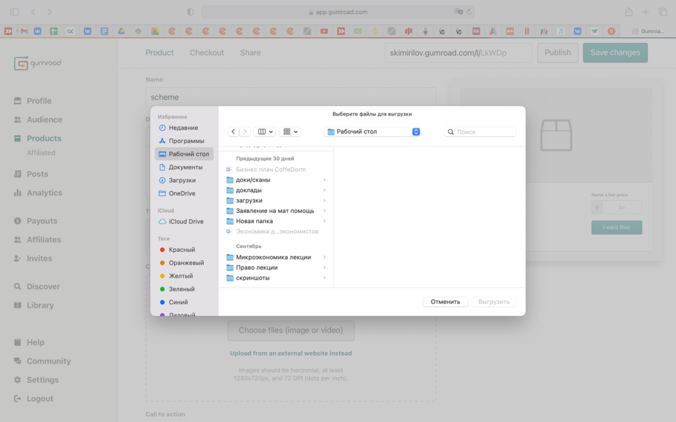The height and width of the screenshot is (422, 676).
Task: Go back in the file dialog
Action: tap(233, 132)
